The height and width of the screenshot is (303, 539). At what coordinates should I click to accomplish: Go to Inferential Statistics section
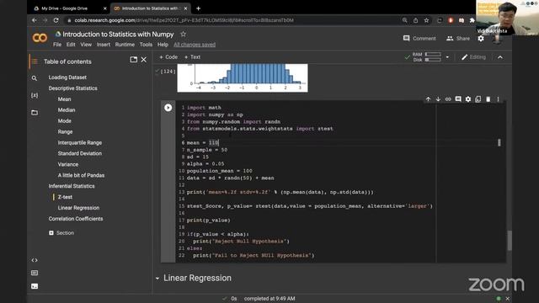(72, 186)
